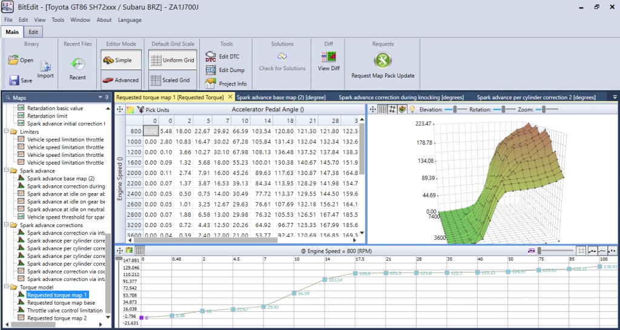Image resolution: width=620 pixels, height=330 pixels.
Task: Enable the Scaled Grid scale
Action: 173,80
